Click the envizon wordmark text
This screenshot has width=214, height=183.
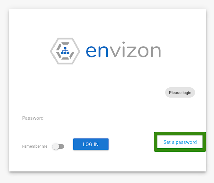pyautogui.click(x=123, y=50)
